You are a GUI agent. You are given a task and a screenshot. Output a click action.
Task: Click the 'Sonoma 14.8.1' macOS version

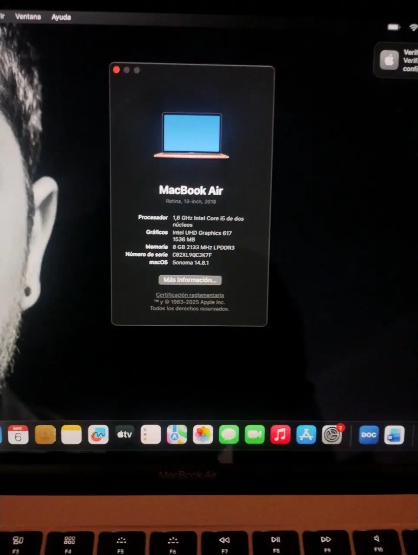tap(190, 263)
